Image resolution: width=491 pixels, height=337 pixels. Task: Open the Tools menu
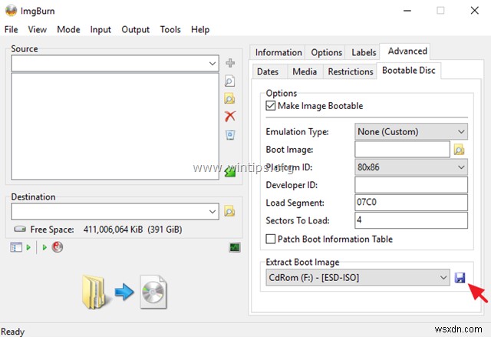[170, 29]
